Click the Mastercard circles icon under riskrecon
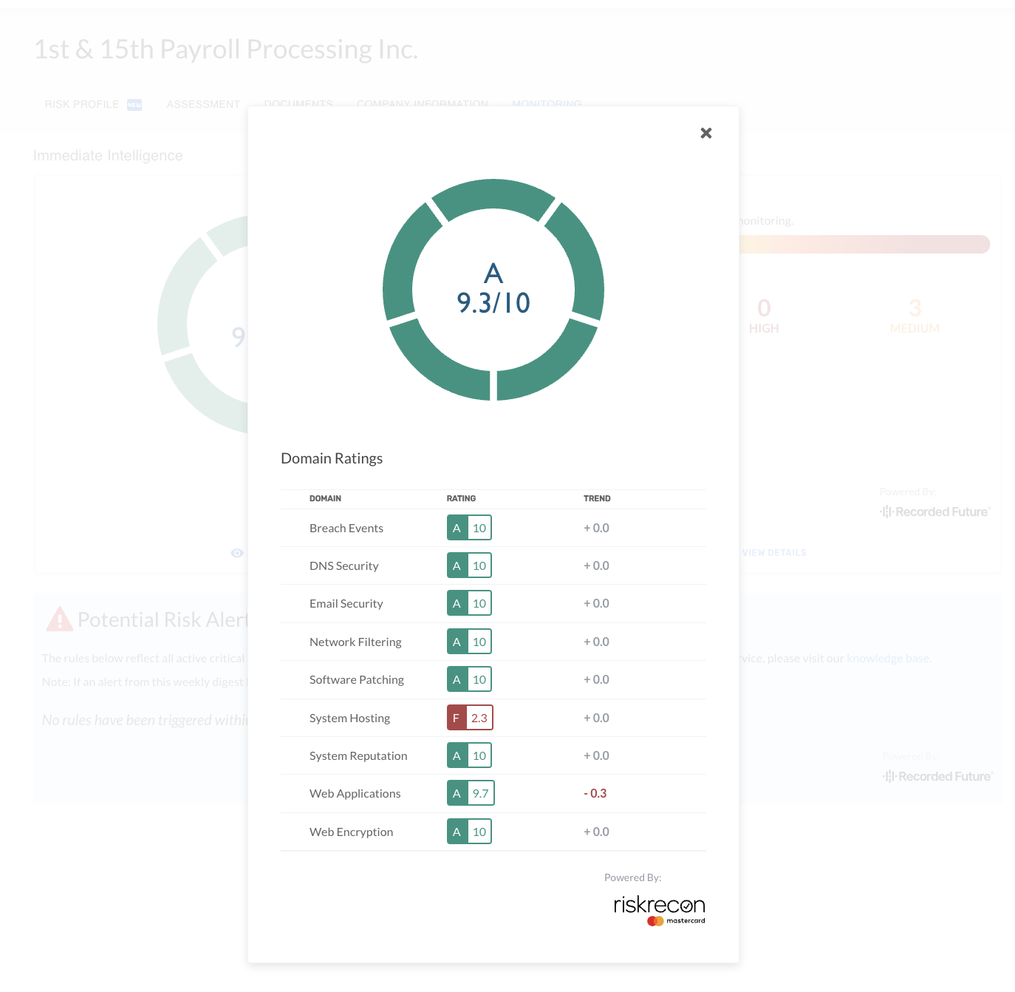 tap(656, 920)
